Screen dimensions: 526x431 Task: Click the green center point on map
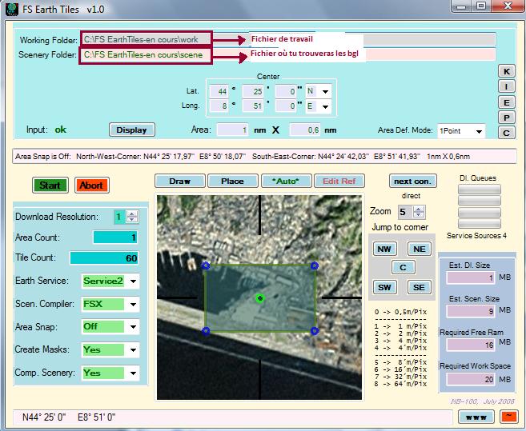pyautogui.click(x=259, y=298)
